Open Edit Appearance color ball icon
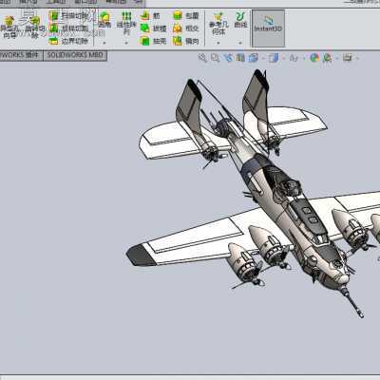Image resolution: width=380 pixels, height=380 pixels. 314,58
